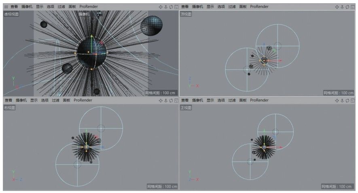Open 面板 menu in front view

pyautogui.click(x=243, y=100)
